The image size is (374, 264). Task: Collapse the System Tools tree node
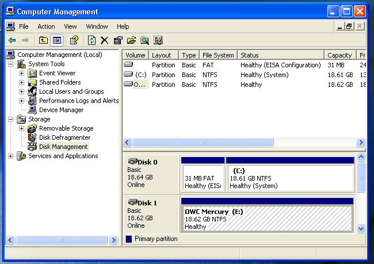click(10, 64)
